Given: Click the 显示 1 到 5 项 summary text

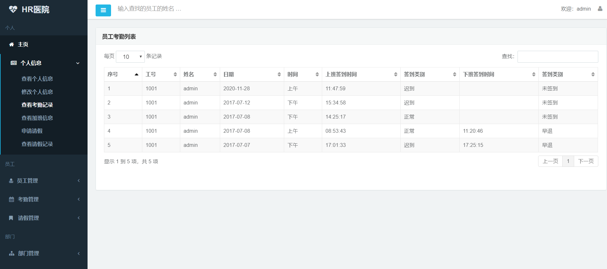Looking at the screenshot, I should pyautogui.click(x=131, y=161).
